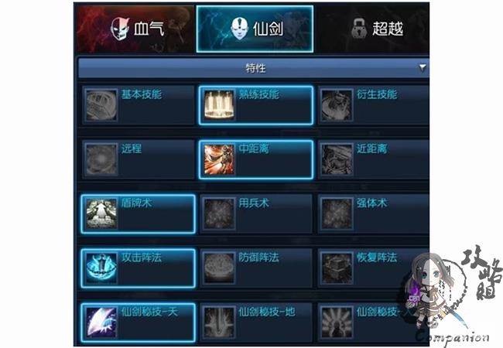503x348 pixels.
Task: Enable the 强体术 trait option
Action: pos(374,213)
